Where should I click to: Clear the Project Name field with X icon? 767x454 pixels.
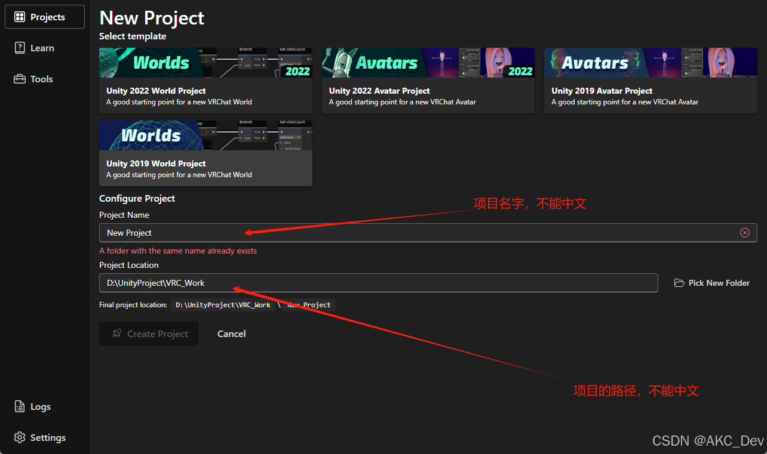745,233
